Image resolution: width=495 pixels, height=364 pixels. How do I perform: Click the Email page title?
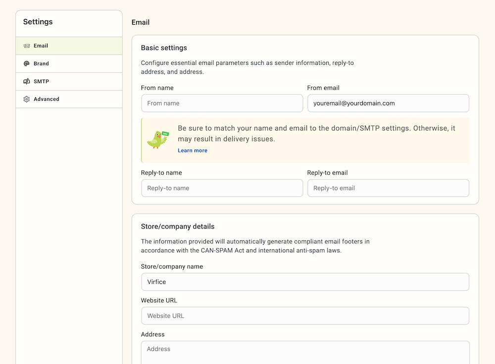click(141, 22)
